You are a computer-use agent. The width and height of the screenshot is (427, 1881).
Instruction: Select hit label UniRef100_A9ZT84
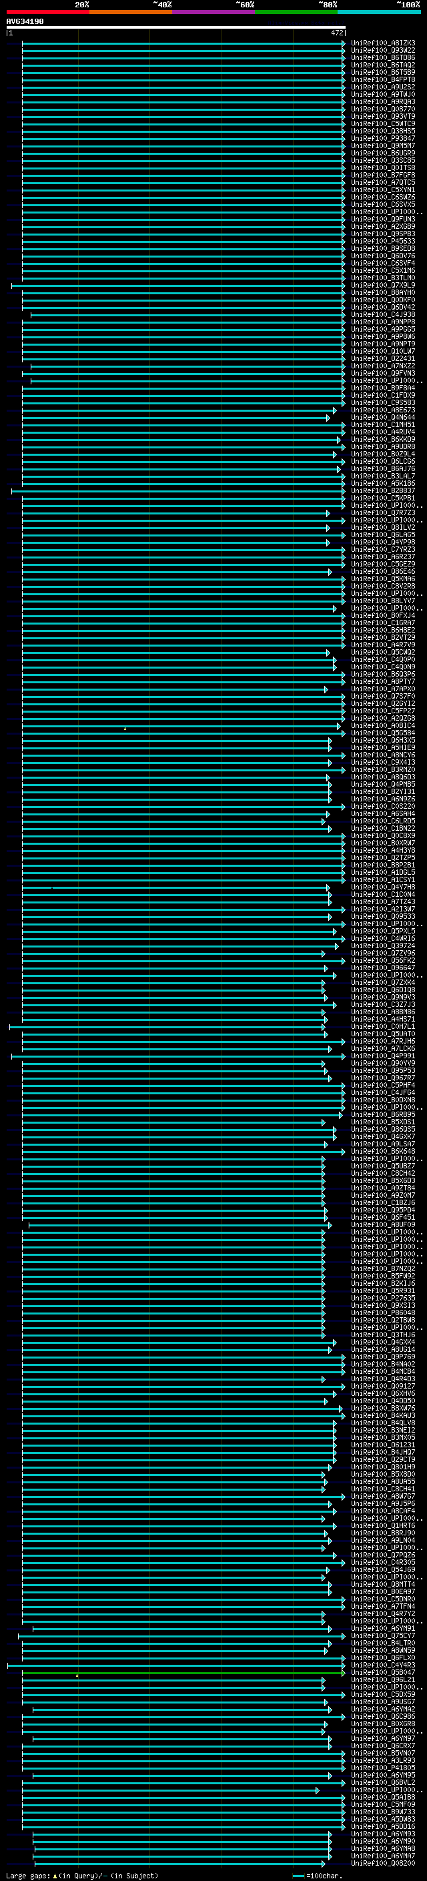coord(383,1188)
